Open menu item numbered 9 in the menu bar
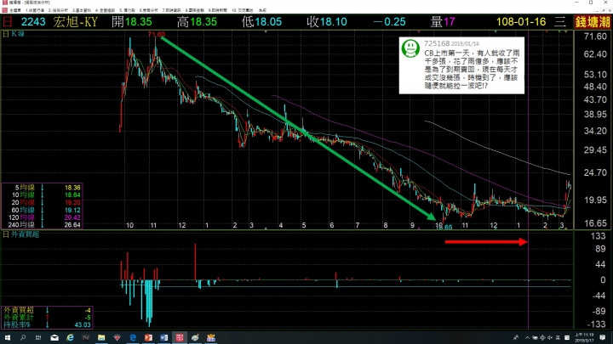Screen dimensions: 613x344 218,10
